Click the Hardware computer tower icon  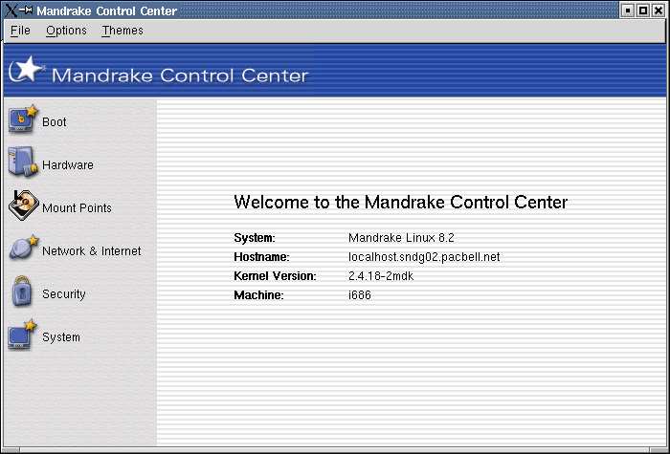(x=23, y=162)
